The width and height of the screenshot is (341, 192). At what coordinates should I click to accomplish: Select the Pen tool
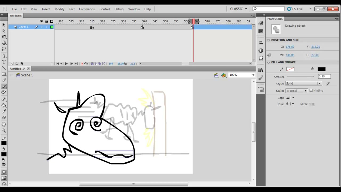4,56
